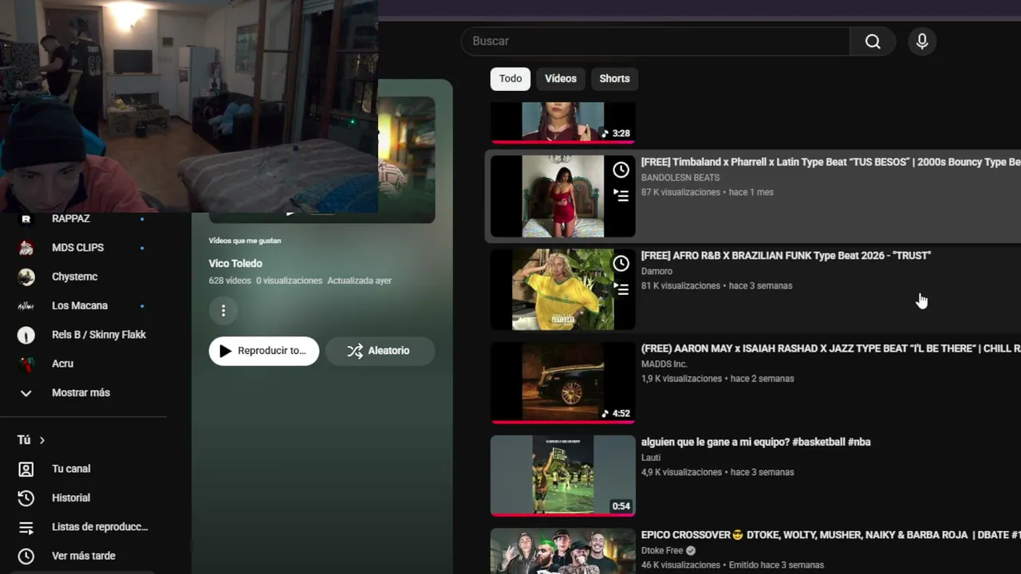This screenshot has width=1021, height=574.
Task: Select the Todo filter tab
Action: point(510,78)
